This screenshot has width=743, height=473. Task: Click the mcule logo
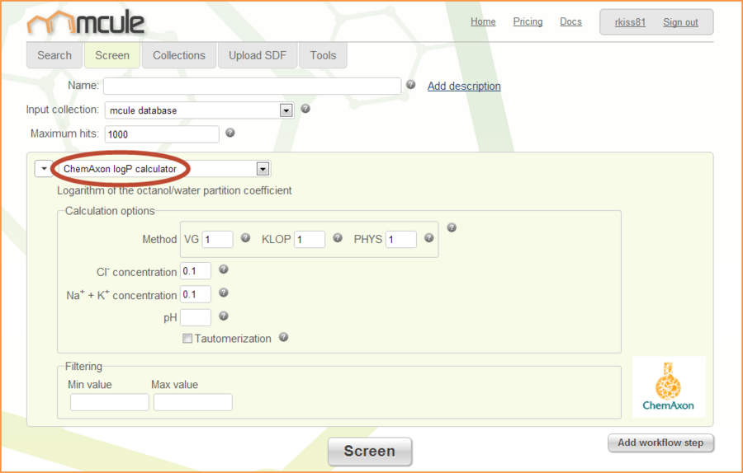click(86, 23)
